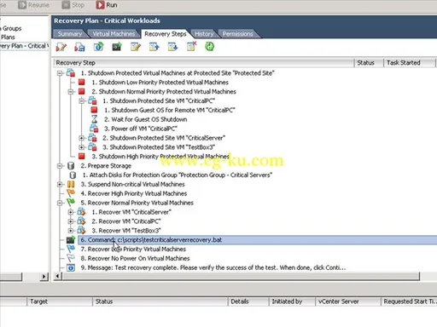The image size is (437, 327).
Task: Click icon next to Power off VM CriticalPC
Action: (94, 129)
